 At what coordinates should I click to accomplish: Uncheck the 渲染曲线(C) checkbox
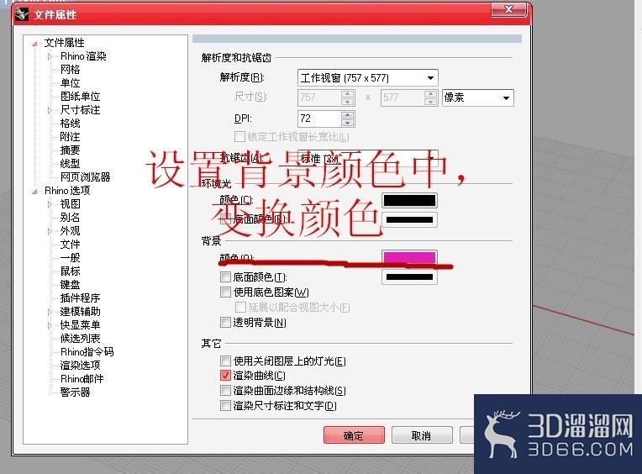(x=225, y=376)
